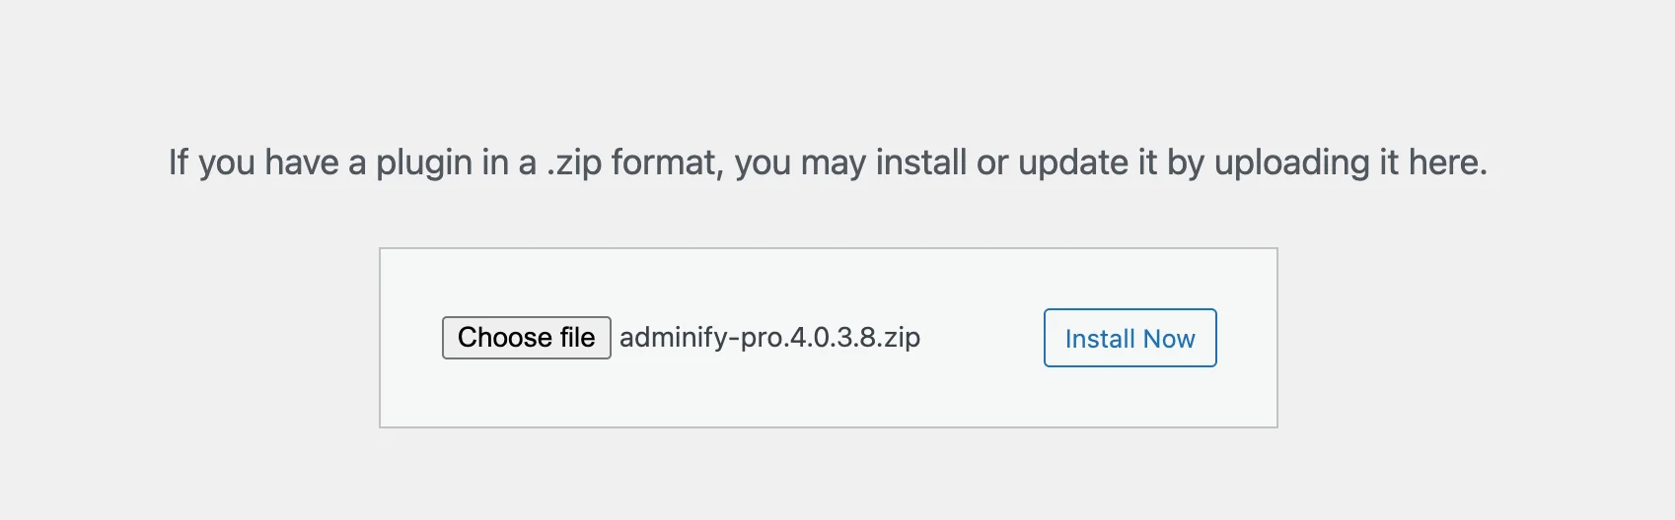
Task: Click the selected filename adminify-pro.4.0.3.8.zip
Action: (x=769, y=338)
